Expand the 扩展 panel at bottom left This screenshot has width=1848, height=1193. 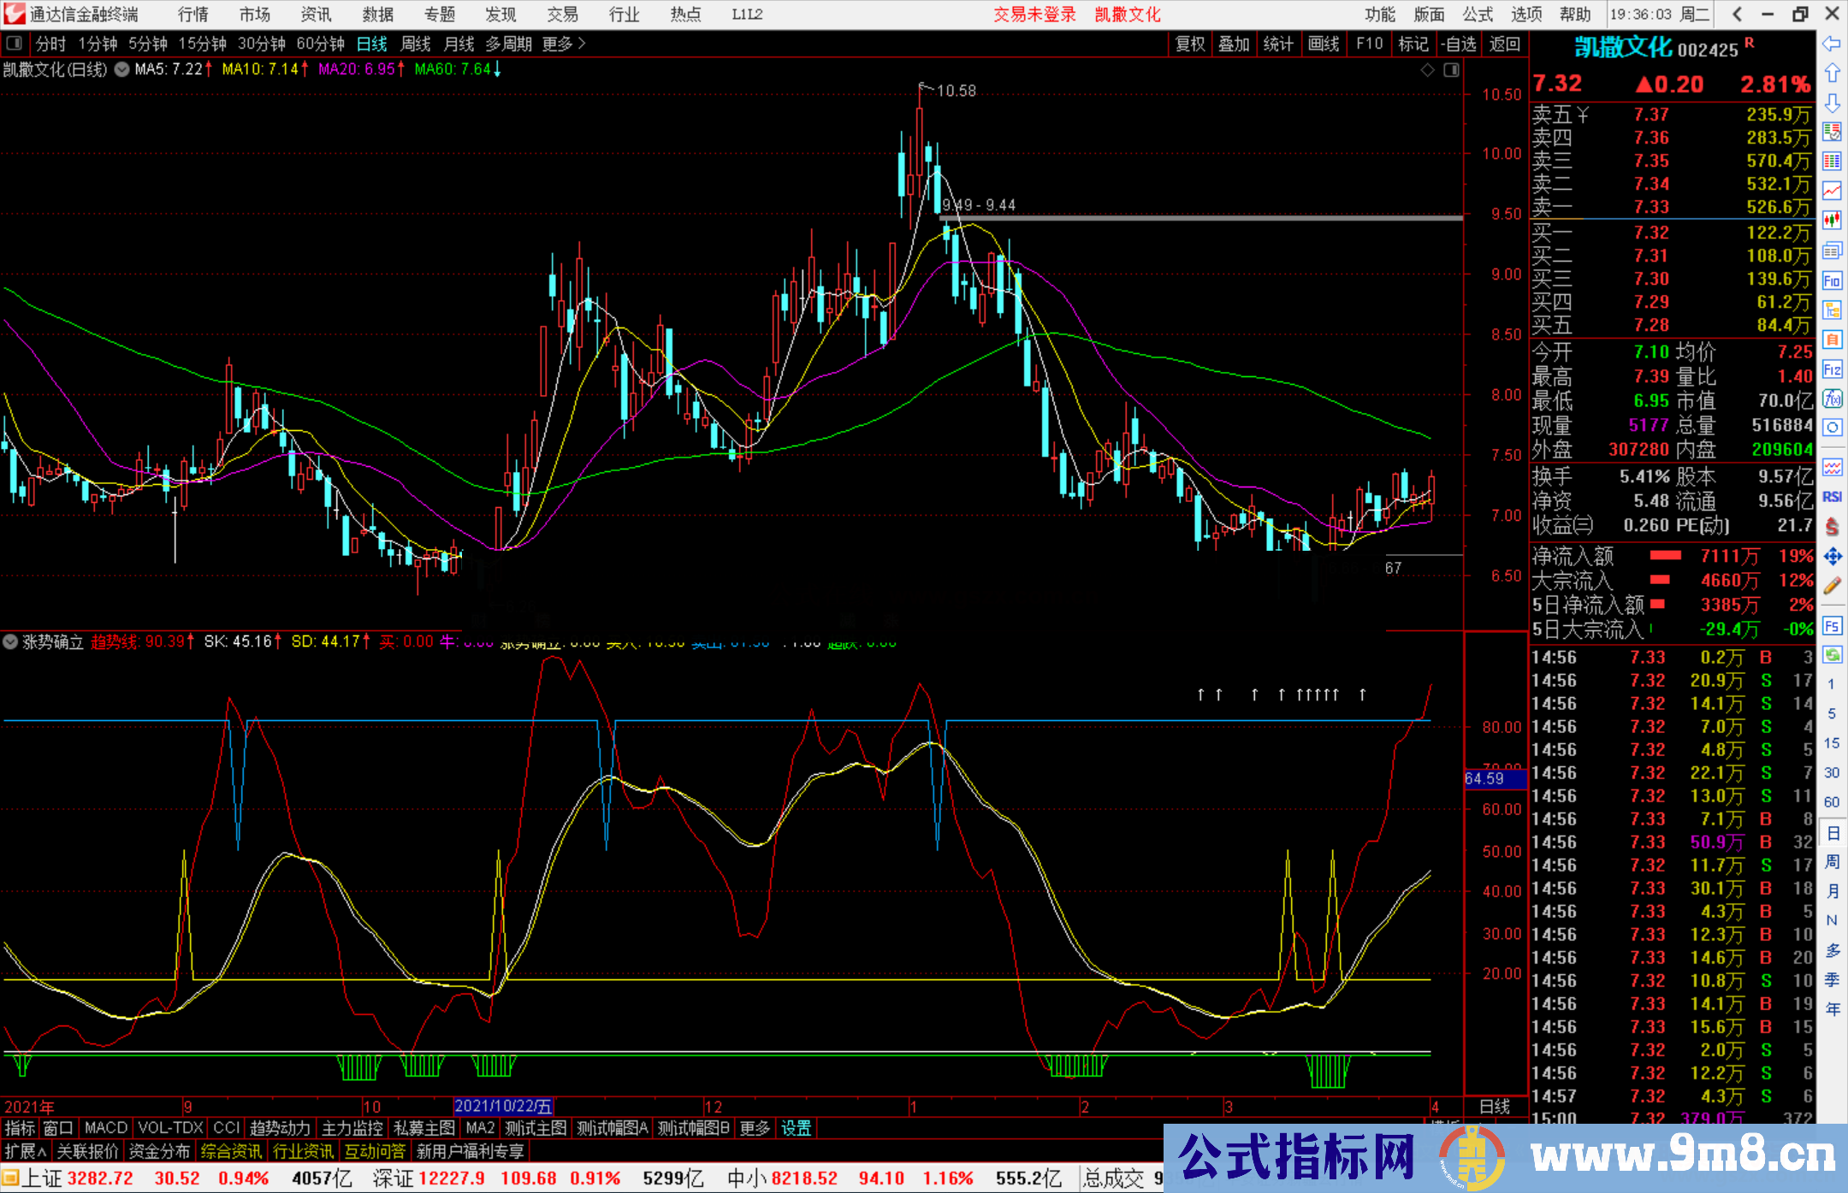[24, 1151]
